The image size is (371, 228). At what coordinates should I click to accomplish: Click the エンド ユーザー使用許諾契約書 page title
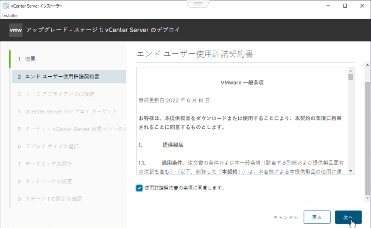pos(195,54)
